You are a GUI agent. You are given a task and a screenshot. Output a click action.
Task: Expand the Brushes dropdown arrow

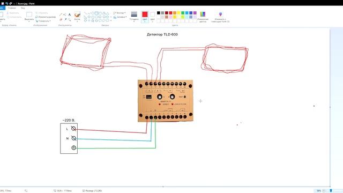[77, 21]
